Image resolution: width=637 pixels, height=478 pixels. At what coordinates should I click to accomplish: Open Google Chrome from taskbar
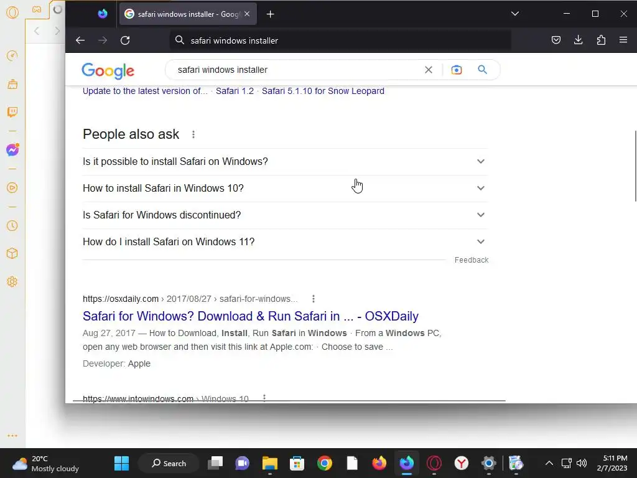click(325, 463)
